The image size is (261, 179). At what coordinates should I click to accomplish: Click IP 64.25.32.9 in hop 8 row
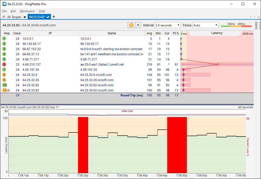[x=30, y=75]
